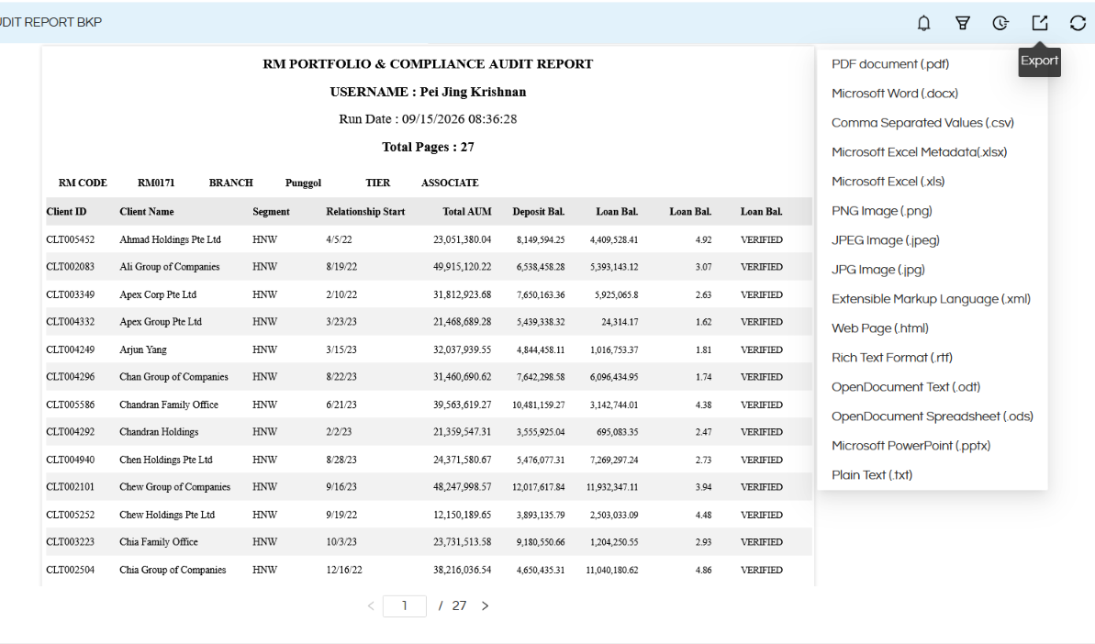Click client name Ali Group of Companies
Screen dimensions: 1095x644
point(170,267)
